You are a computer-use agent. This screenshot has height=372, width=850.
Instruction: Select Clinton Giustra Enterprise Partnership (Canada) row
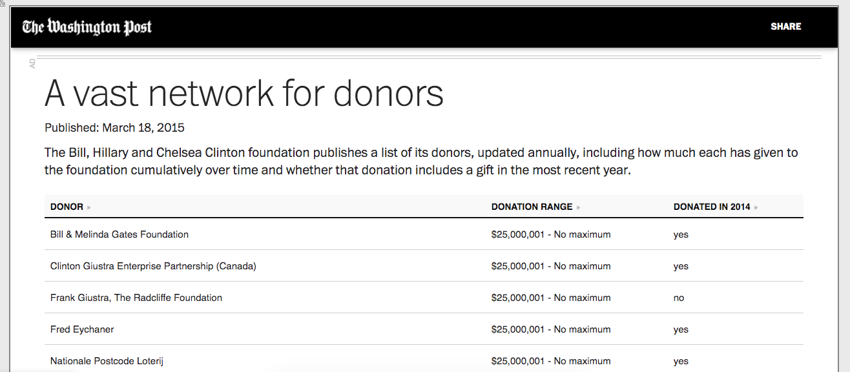pos(424,266)
